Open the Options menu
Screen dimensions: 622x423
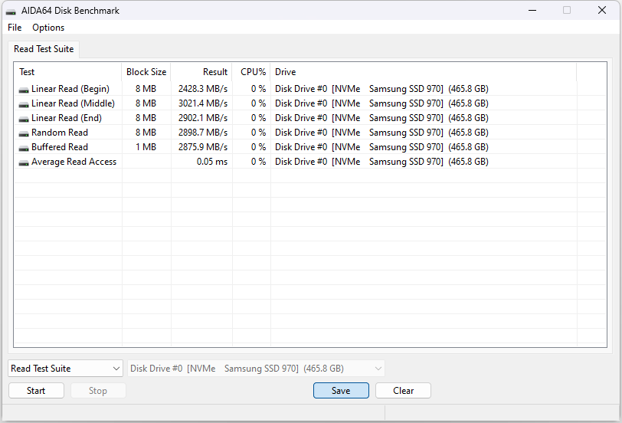[x=48, y=28]
